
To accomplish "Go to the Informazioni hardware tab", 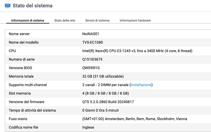I will point(135,20).
